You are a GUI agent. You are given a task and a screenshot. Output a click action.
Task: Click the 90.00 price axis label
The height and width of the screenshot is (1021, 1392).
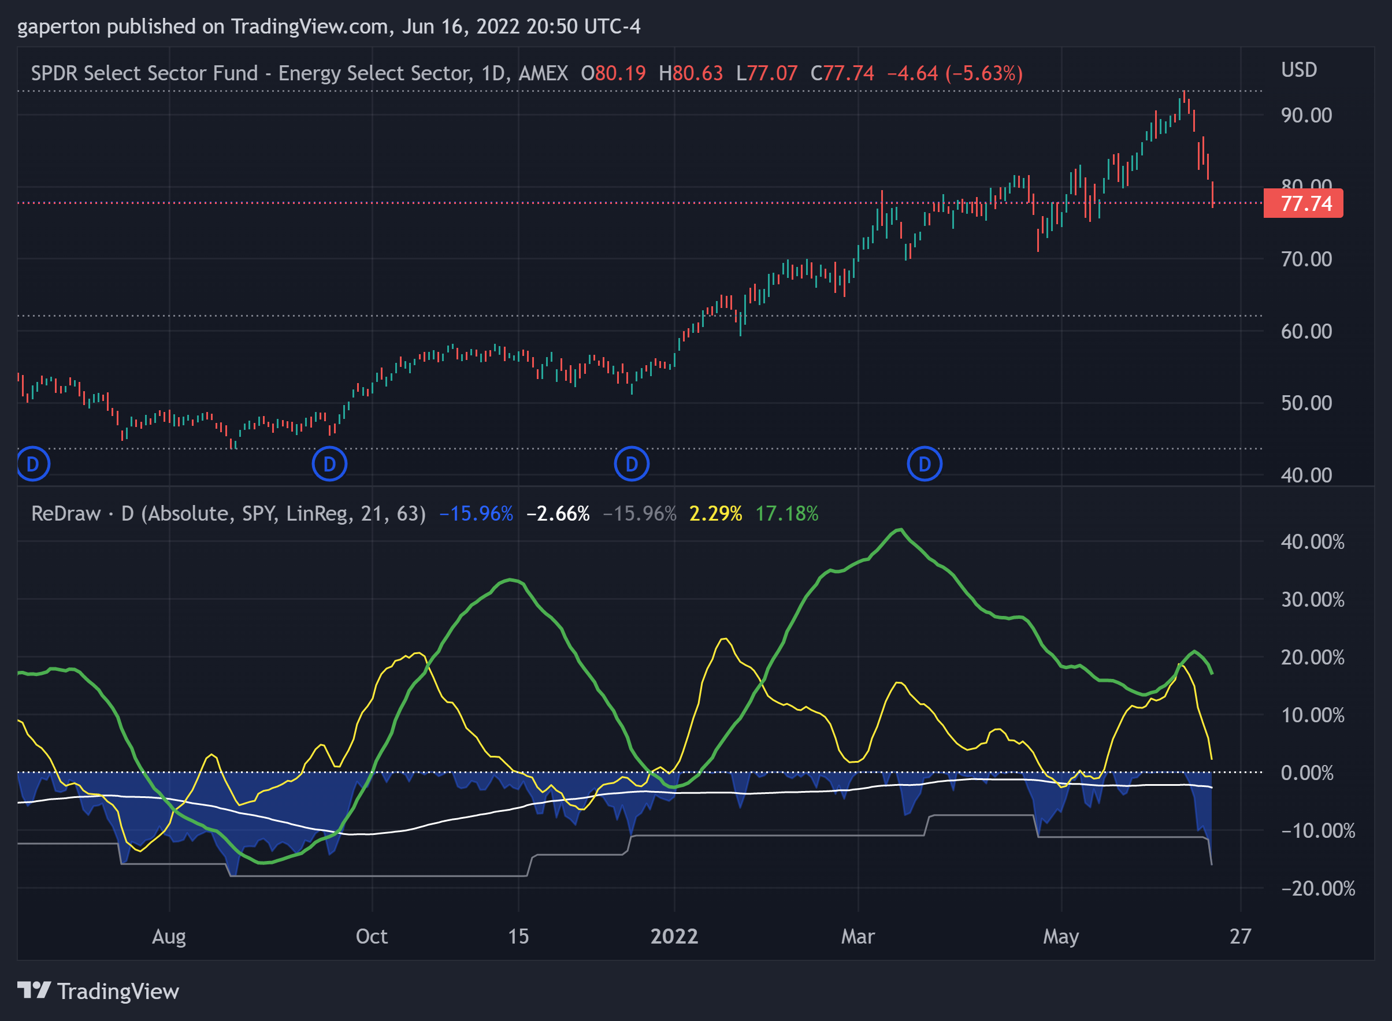1306,116
